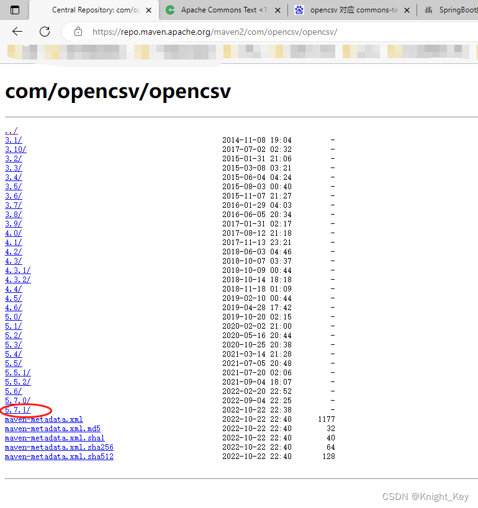Open the 3.6/ version folder
This screenshot has height=508, width=478.
tap(13, 196)
